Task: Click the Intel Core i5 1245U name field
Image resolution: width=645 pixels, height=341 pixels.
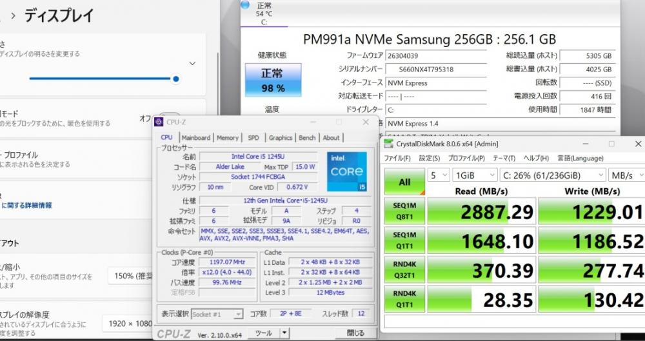Action: point(259,156)
